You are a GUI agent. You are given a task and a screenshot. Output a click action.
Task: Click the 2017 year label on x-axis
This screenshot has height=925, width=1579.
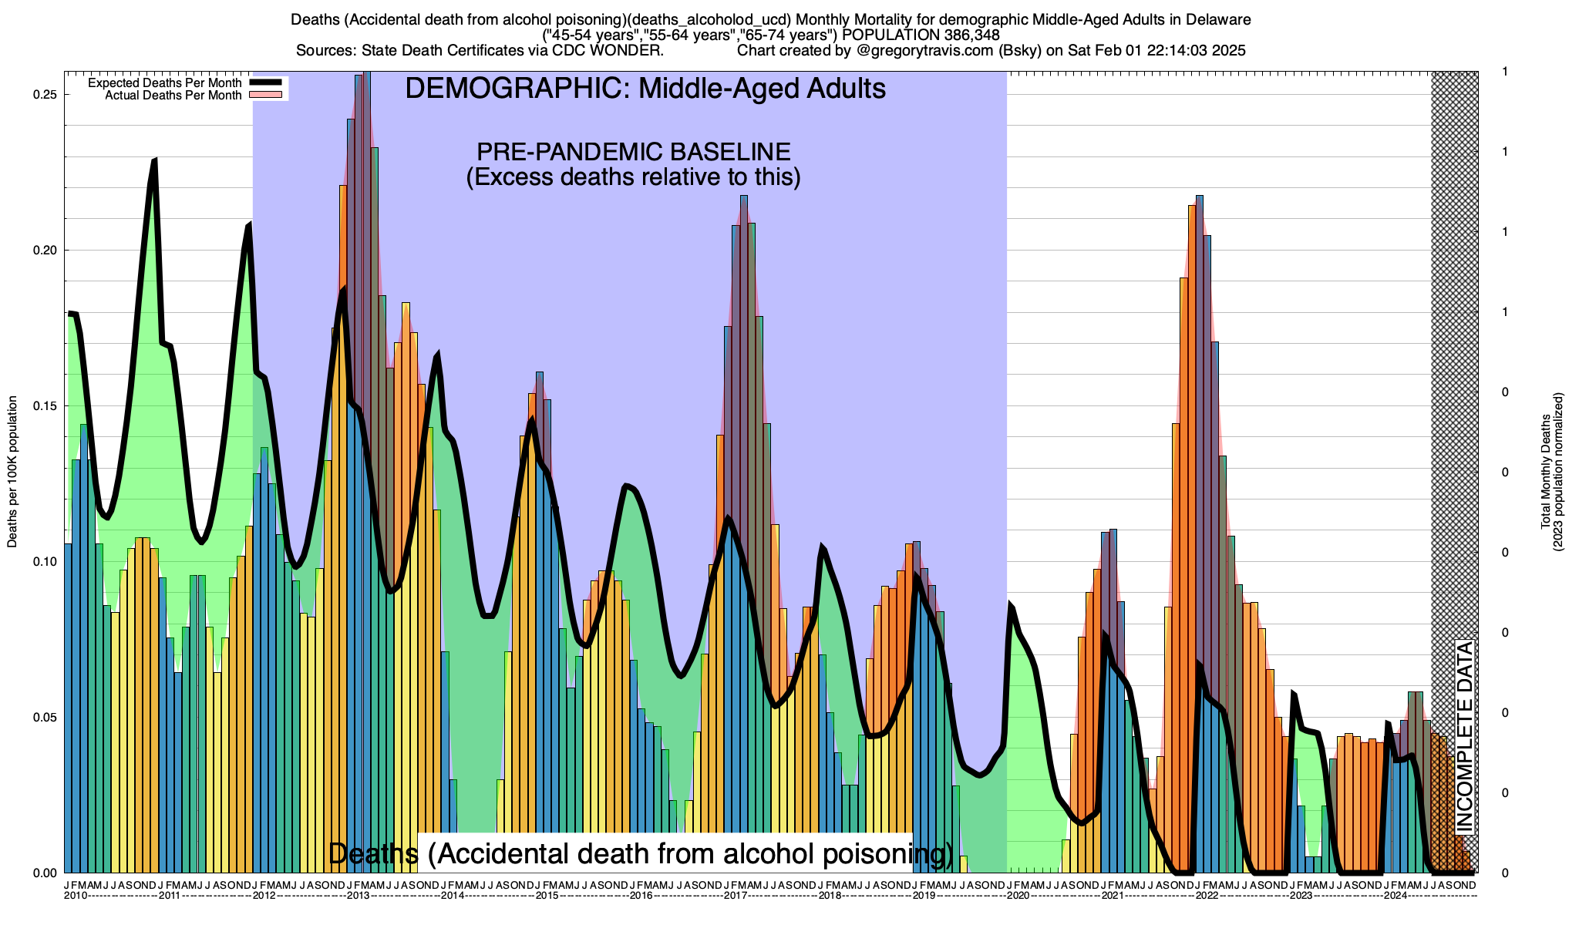click(736, 896)
